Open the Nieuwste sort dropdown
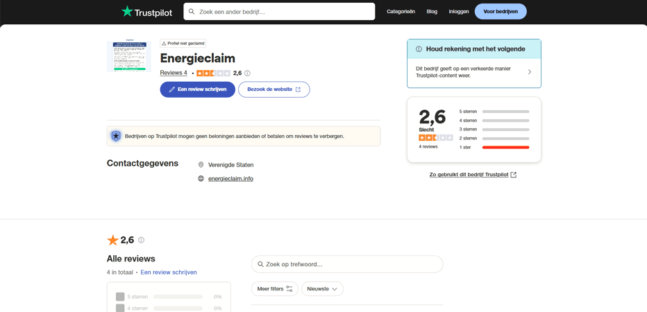647x312 pixels. click(322, 289)
